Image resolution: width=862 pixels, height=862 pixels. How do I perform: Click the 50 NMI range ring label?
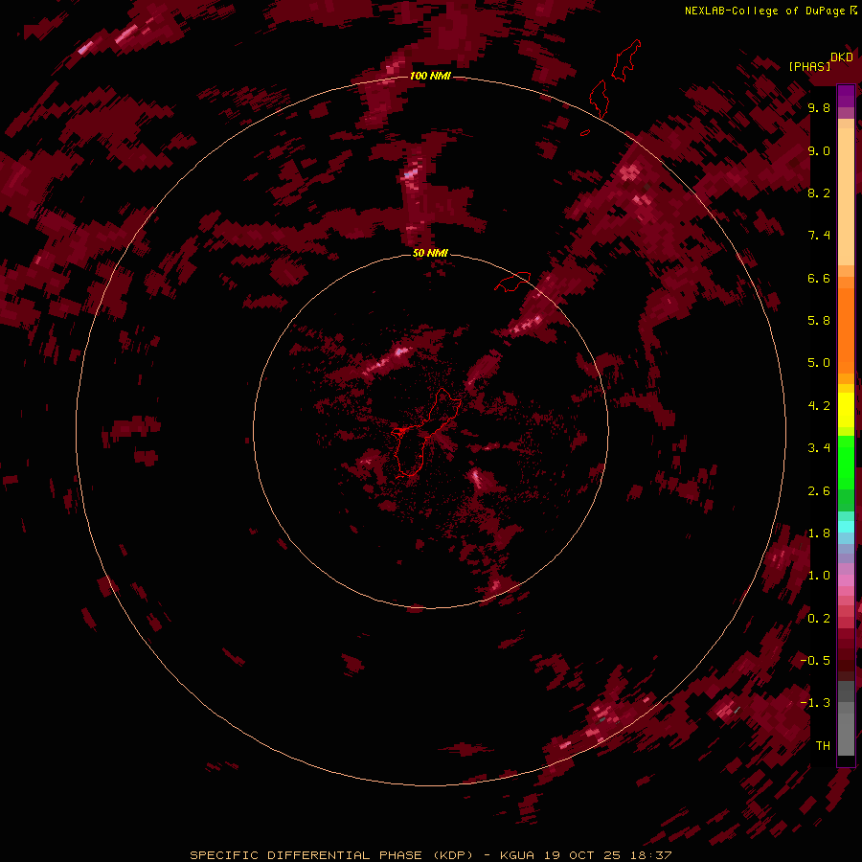click(430, 253)
